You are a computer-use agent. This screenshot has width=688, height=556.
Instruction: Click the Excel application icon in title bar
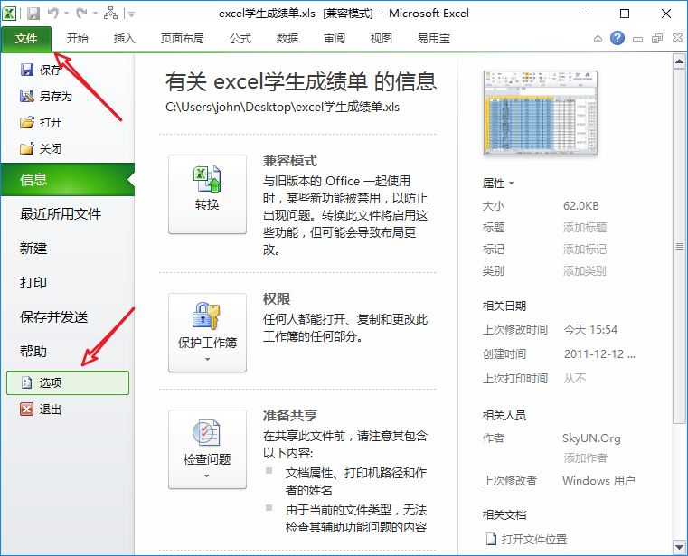tap(9, 14)
